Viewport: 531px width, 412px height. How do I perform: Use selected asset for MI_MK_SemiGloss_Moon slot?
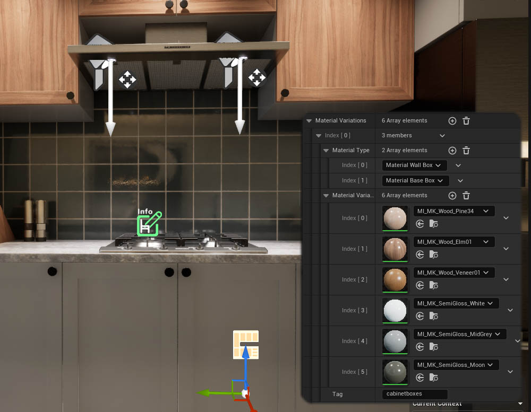[x=420, y=378]
